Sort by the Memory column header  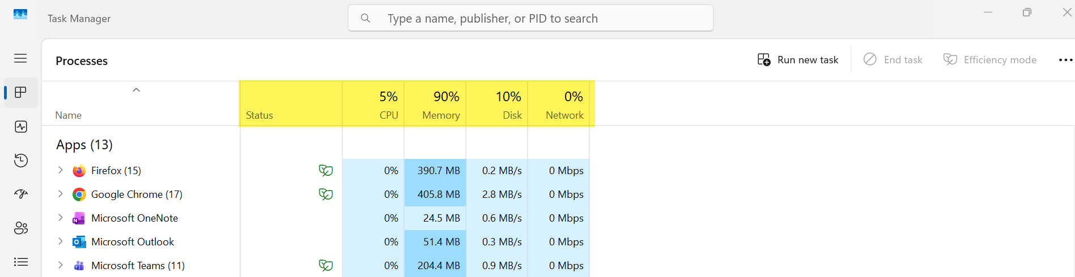pos(435,105)
